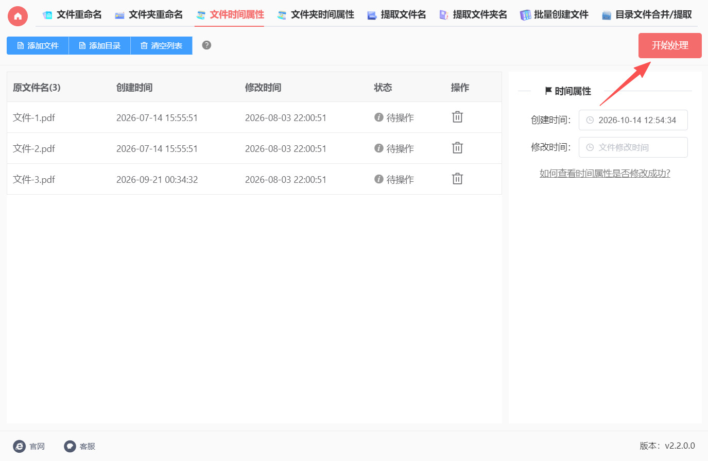The height and width of the screenshot is (461, 708).
Task: Click the 添加目录 button
Action: pyautogui.click(x=99, y=46)
